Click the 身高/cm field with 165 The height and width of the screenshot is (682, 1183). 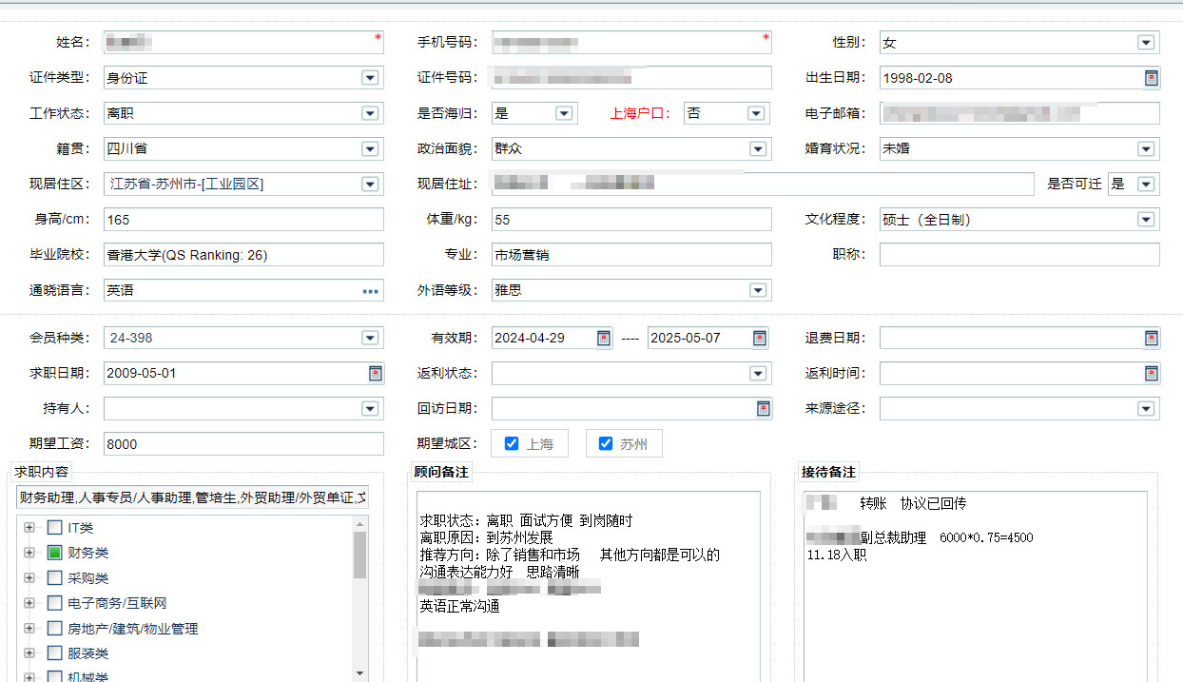pyautogui.click(x=243, y=220)
